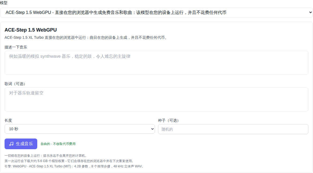Click the line mentioning 5.6 GB model weights

pyautogui.click(x=70, y=161)
